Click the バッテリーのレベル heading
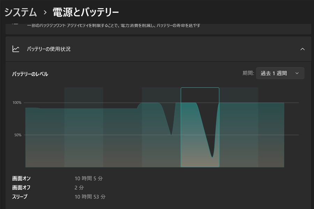 [x=30, y=74]
